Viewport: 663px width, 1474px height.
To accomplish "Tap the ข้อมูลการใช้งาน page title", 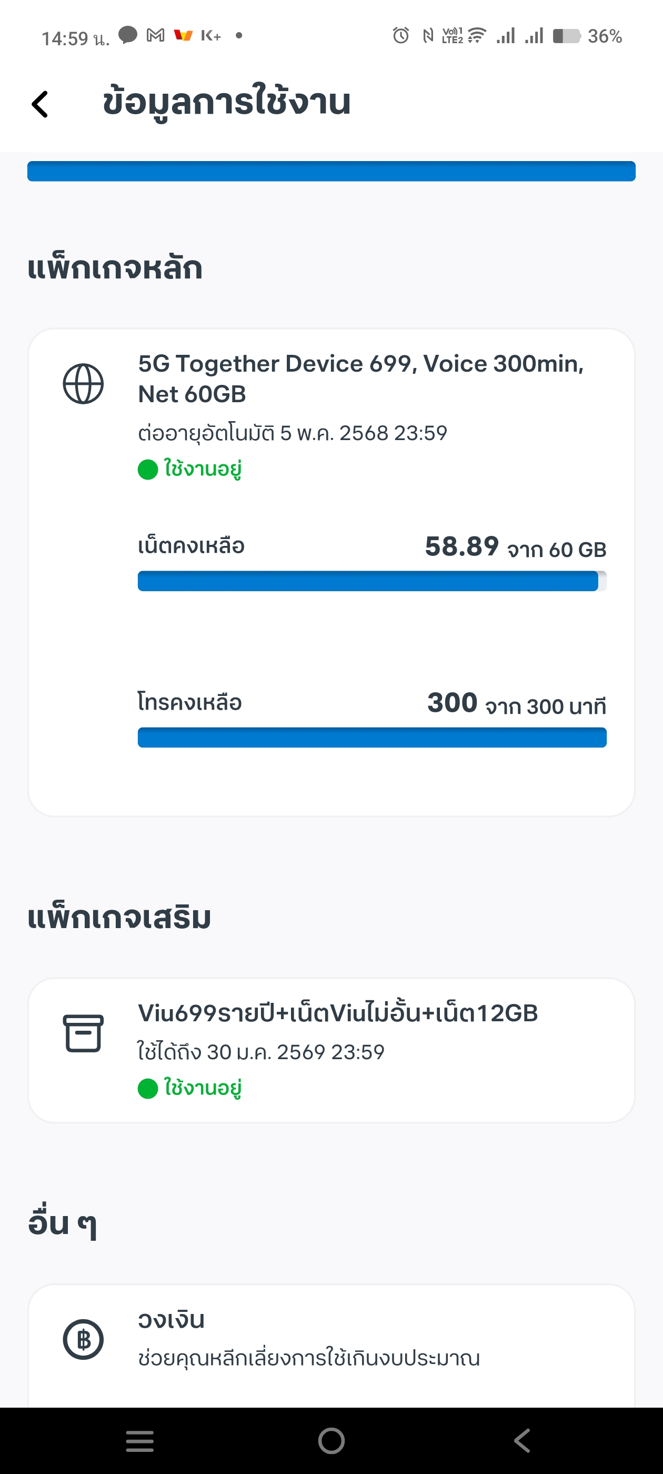I will pyautogui.click(x=227, y=103).
